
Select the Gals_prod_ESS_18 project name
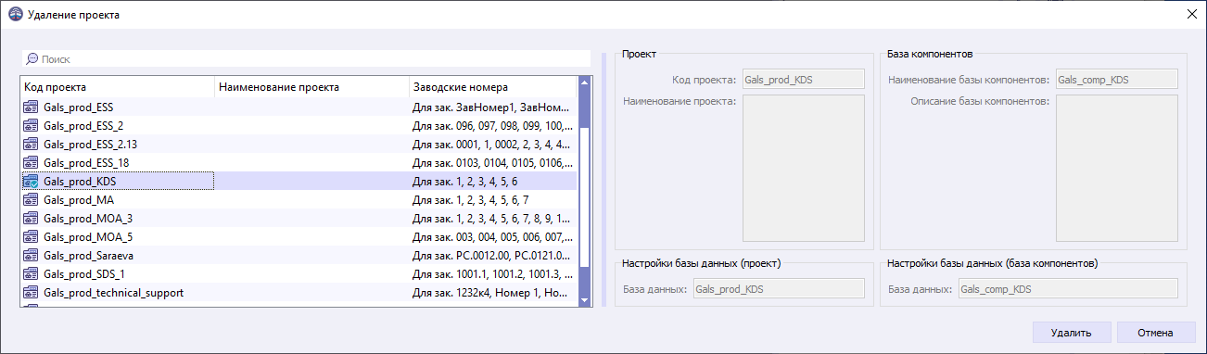[x=86, y=163]
